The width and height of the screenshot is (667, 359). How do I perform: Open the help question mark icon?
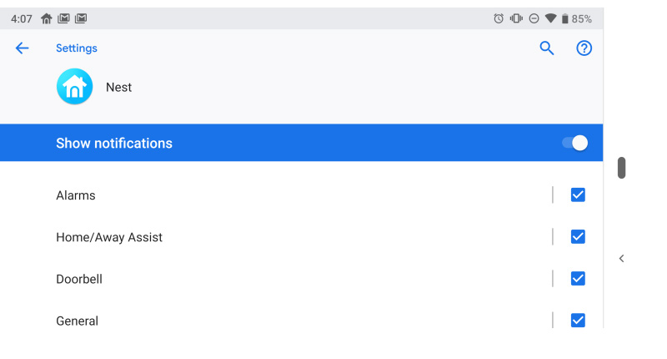pos(584,48)
